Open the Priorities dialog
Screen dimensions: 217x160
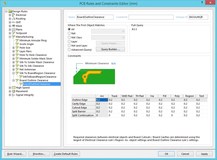point(39,154)
